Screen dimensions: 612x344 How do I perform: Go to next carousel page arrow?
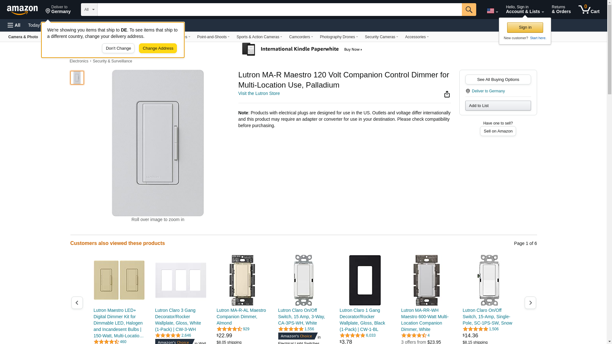(530, 303)
